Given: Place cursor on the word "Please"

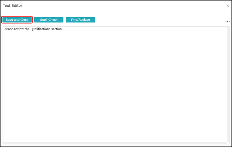Looking at the screenshot, I should point(8,29).
